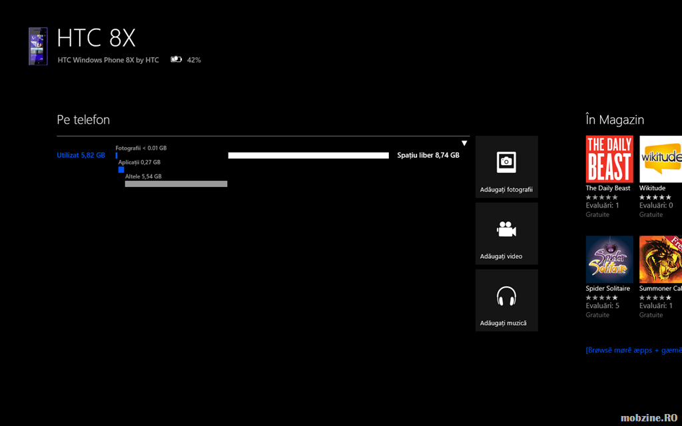The width and height of the screenshot is (682, 426).
Task: Click the blue Fotografii storage marker
Action: click(x=117, y=155)
